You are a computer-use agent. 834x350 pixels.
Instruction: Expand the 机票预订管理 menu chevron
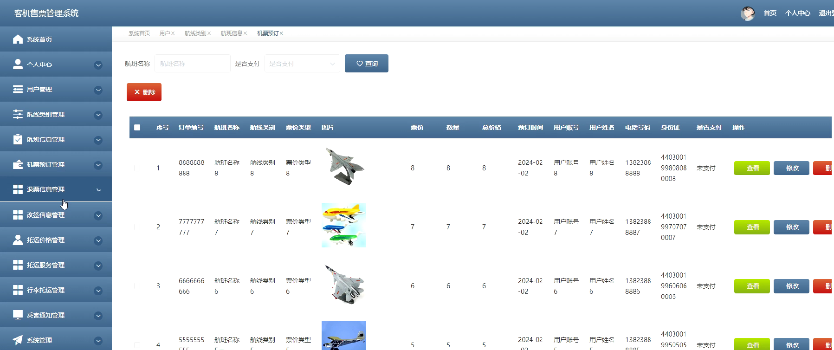click(98, 165)
